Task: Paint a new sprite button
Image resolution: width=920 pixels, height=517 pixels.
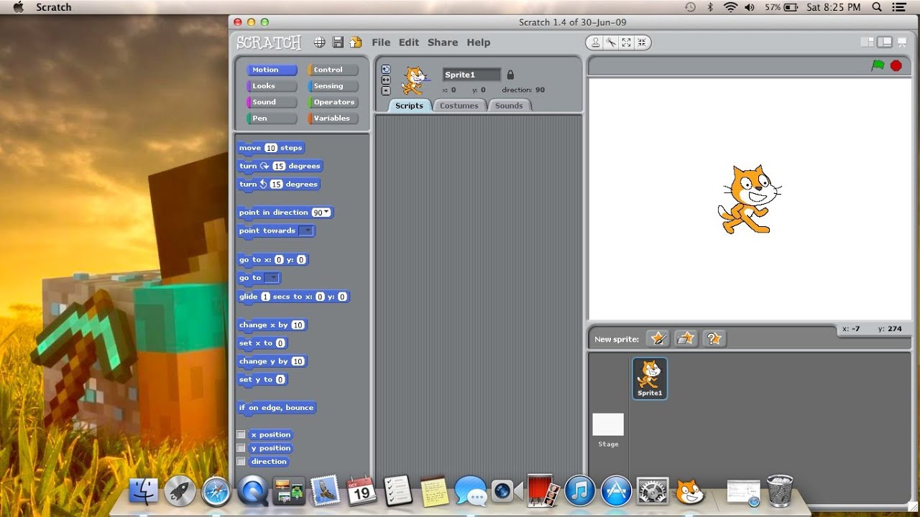Action: coord(658,338)
